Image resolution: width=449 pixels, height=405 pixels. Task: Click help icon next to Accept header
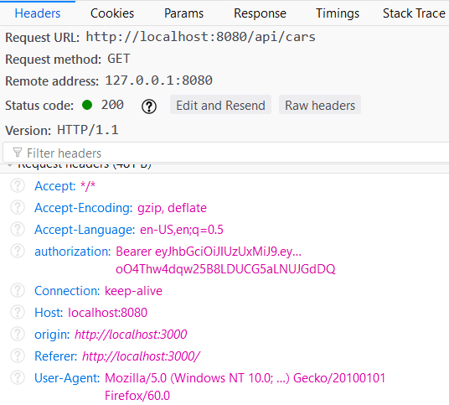(x=18, y=185)
